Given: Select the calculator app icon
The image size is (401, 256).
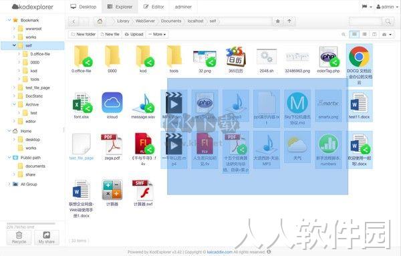Looking at the screenshot, I should (x=112, y=190).
